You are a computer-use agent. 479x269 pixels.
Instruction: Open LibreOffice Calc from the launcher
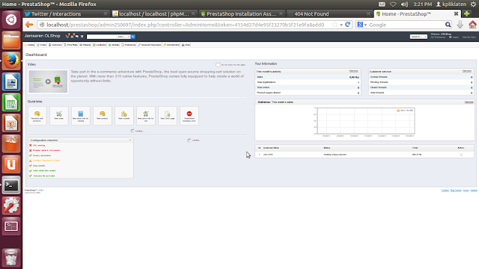coord(11,102)
